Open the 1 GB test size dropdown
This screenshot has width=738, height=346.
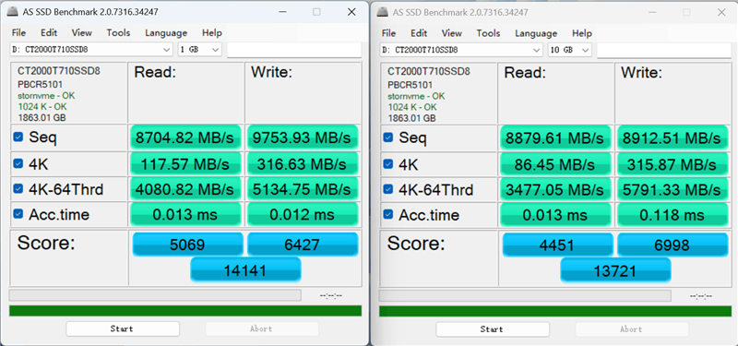199,50
